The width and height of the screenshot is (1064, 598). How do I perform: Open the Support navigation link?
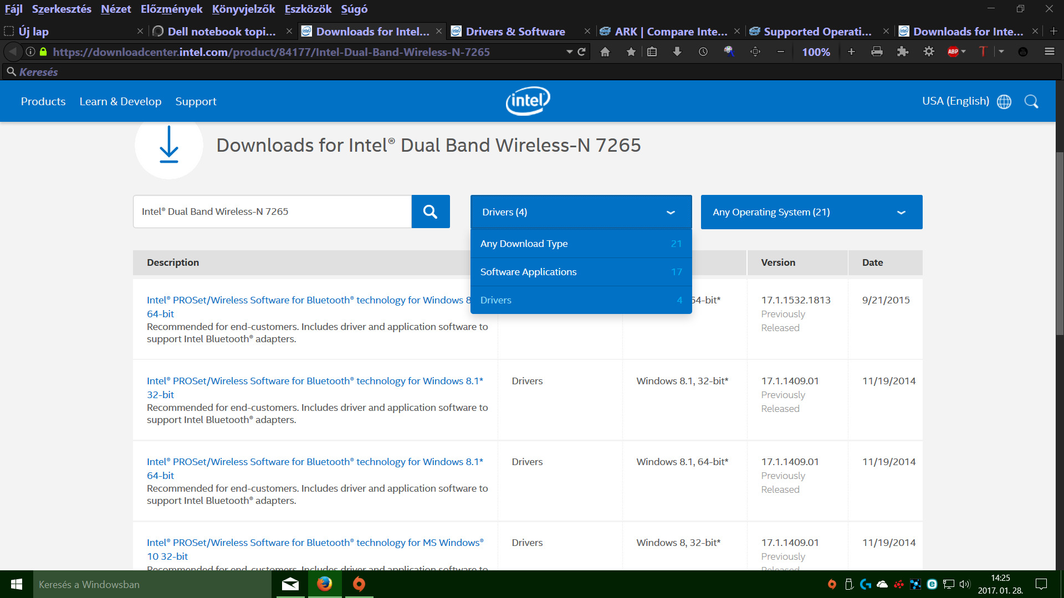[x=196, y=101]
